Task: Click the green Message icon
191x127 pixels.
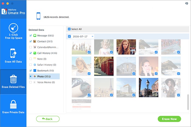Action: coord(35,36)
